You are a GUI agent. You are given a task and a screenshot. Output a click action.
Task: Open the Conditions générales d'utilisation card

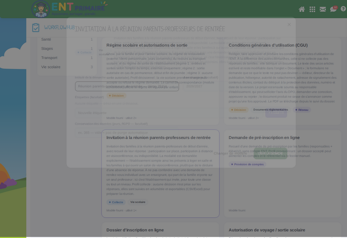click(x=283, y=81)
